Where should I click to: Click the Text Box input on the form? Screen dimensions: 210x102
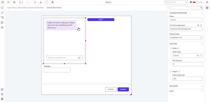[57, 70]
